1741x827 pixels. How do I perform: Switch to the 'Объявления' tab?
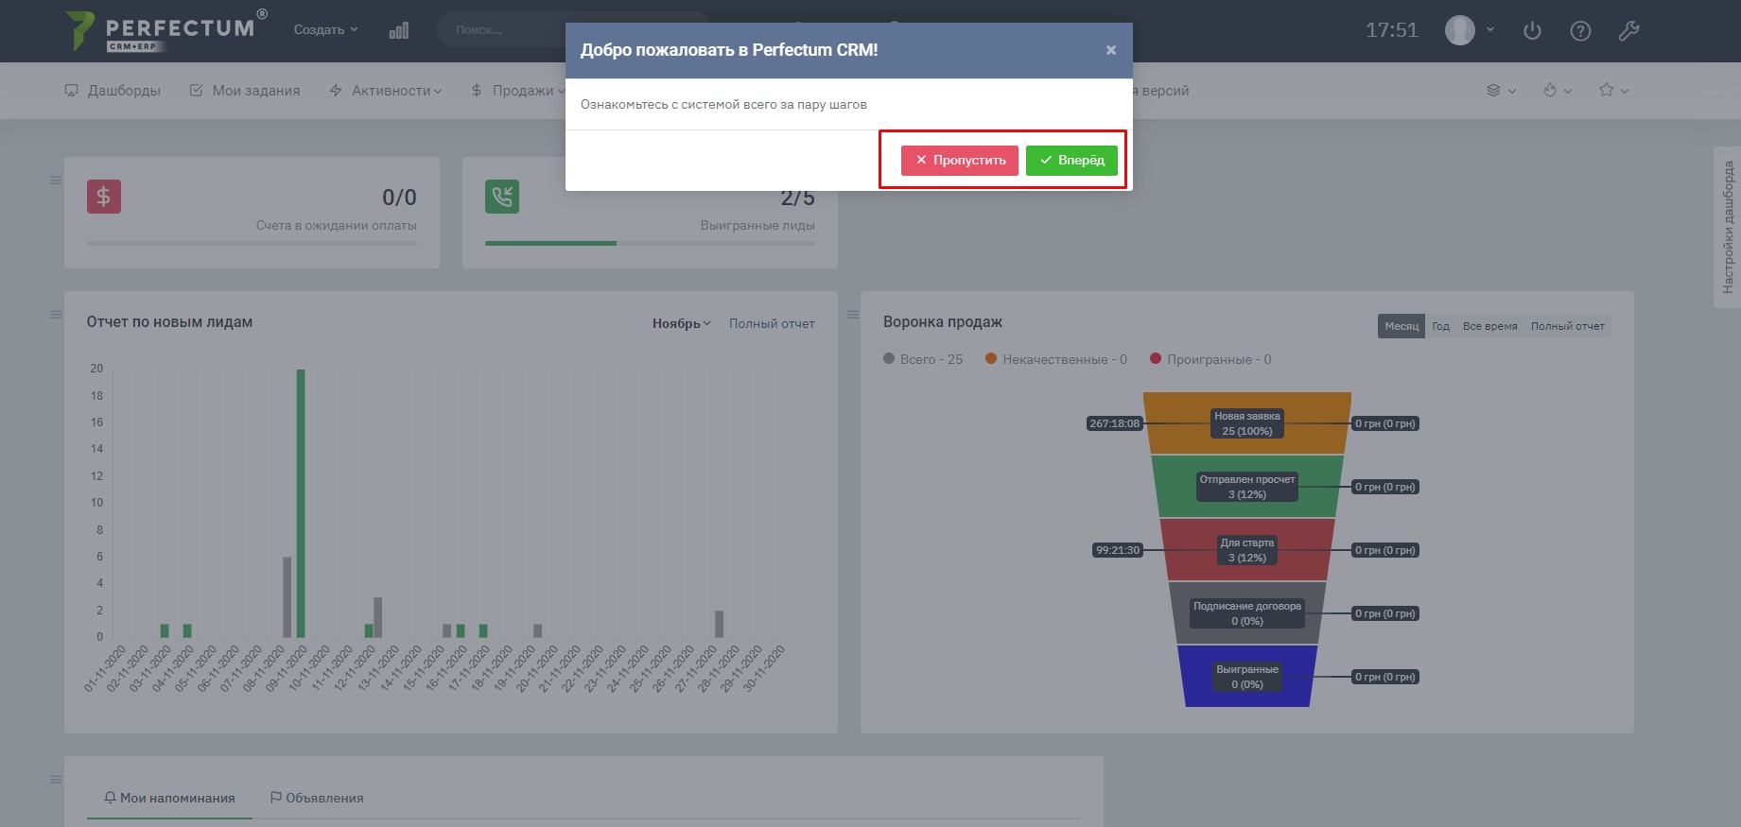pos(317,798)
